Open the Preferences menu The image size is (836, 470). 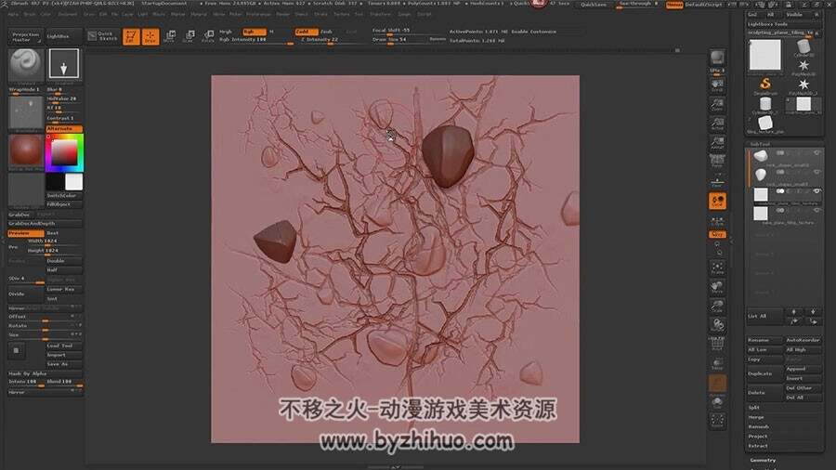click(258, 14)
